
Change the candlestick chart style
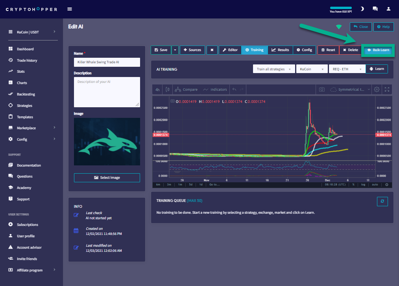point(168,90)
